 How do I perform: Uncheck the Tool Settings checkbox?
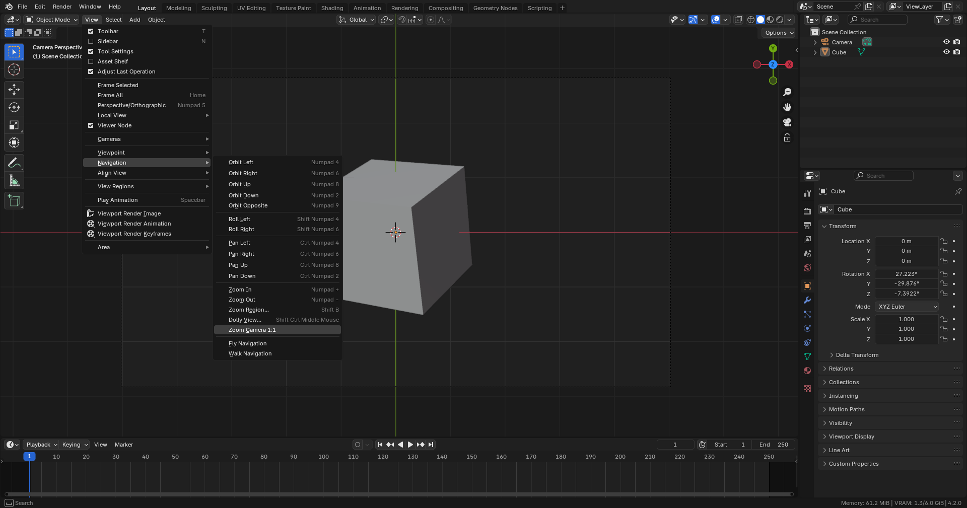click(x=91, y=51)
